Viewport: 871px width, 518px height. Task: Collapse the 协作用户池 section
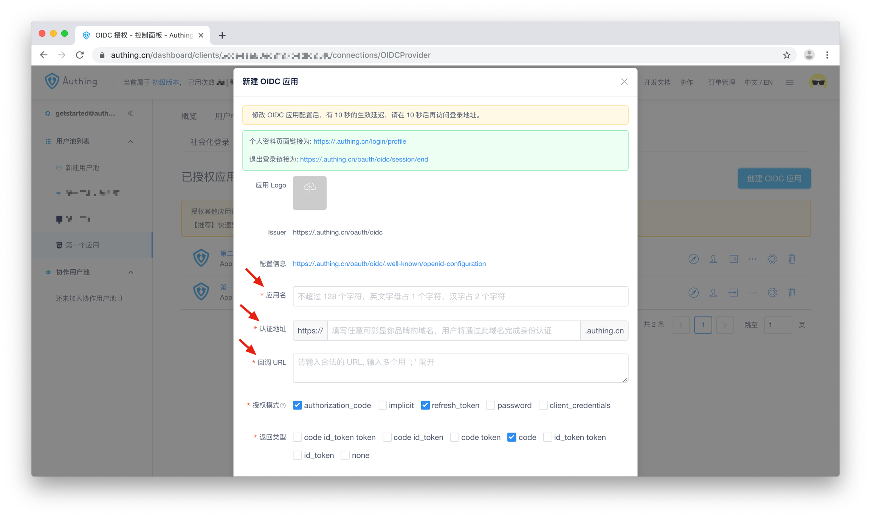(131, 272)
